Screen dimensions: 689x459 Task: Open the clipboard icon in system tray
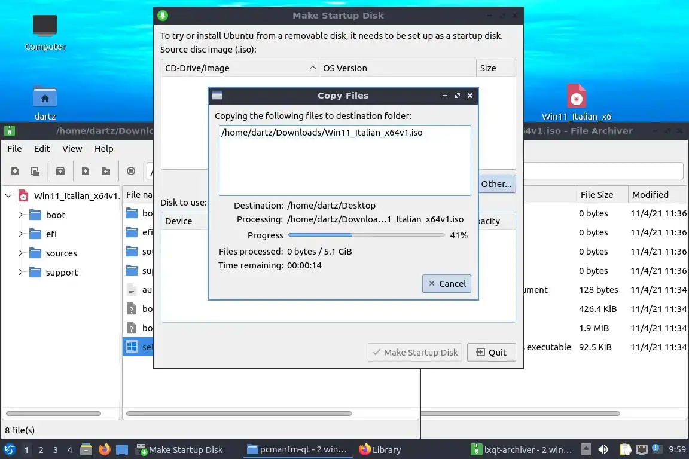coord(625,449)
